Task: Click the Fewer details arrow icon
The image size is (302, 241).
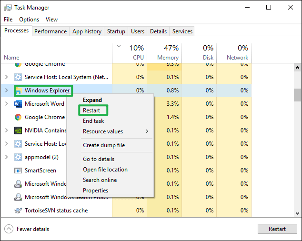Action: point(9,229)
